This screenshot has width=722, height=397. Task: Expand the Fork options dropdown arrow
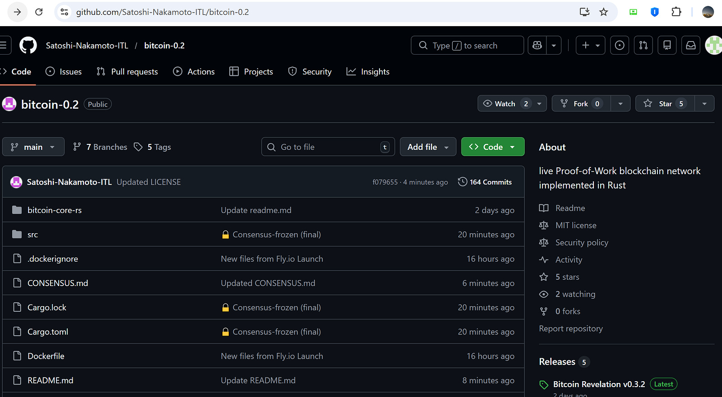click(620, 104)
